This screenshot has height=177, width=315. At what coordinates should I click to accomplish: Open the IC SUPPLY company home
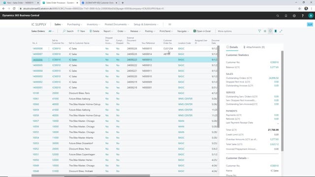tap(38, 24)
